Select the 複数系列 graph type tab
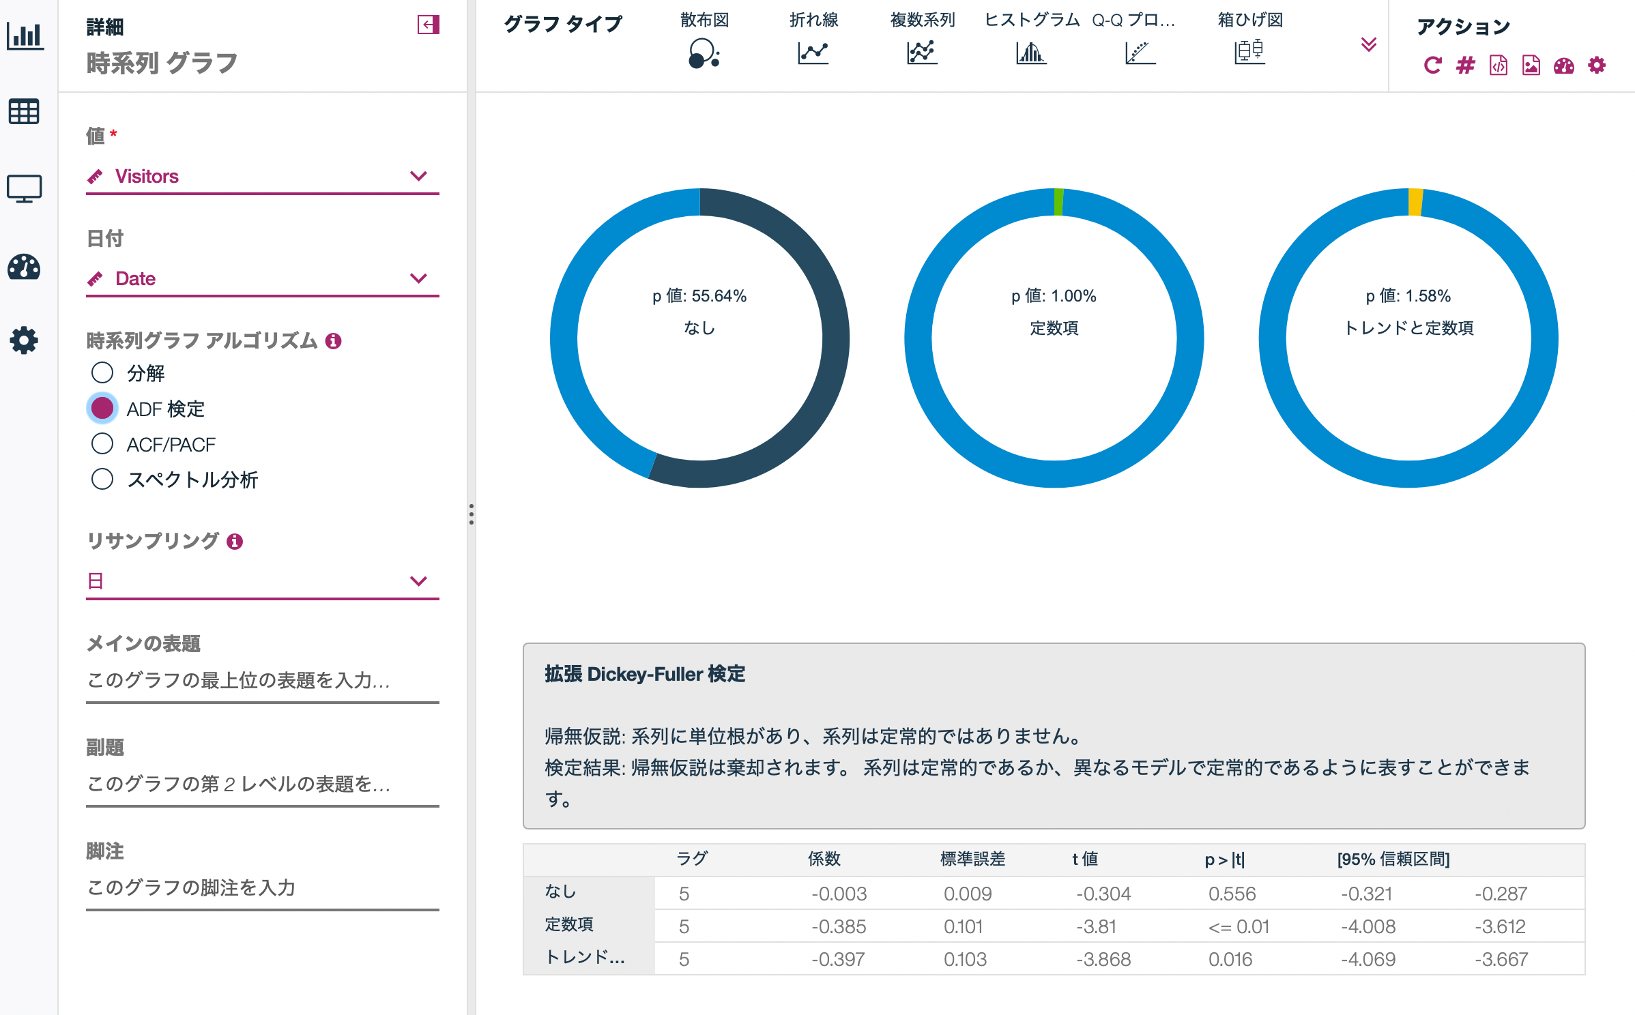Image resolution: width=1635 pixels, height=1015 pixels. click(921, 53)
